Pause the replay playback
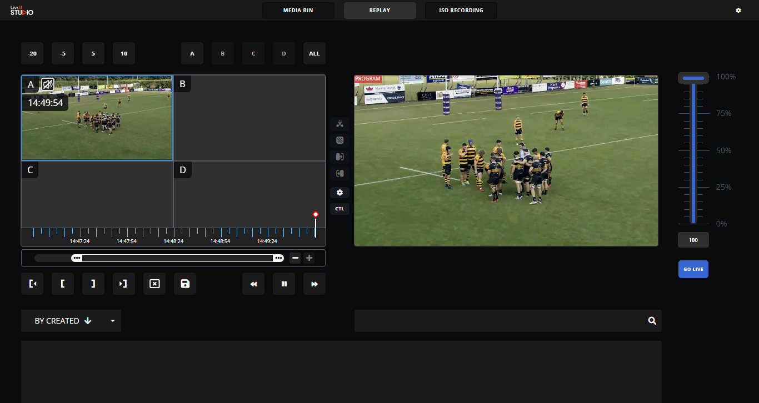The height and width of the screenshot is (403, 759). (284, 284)
